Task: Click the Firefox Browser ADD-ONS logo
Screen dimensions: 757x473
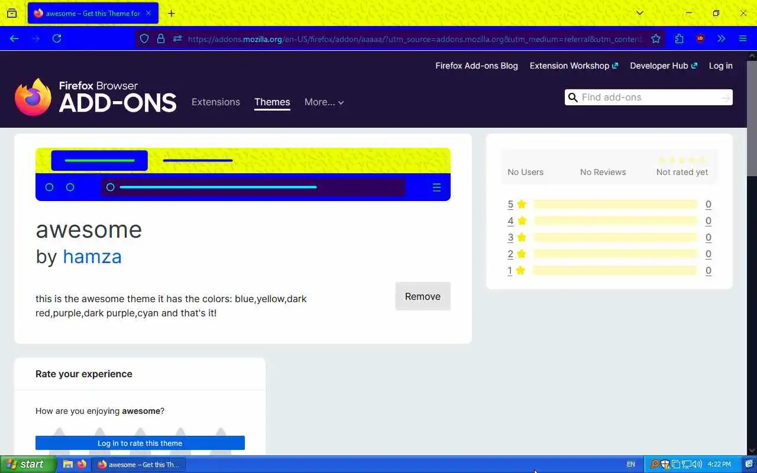Action: (x=96, y=97)
